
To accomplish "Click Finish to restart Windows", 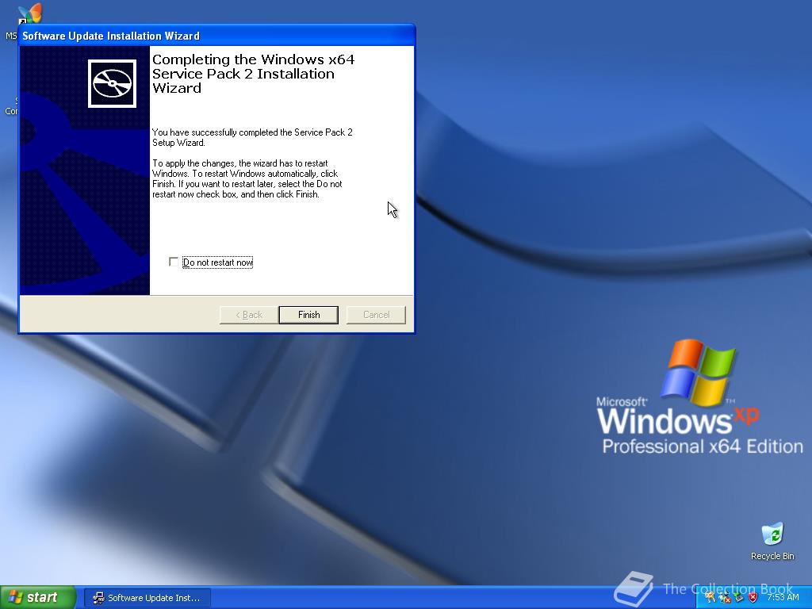I will (308, 314).
